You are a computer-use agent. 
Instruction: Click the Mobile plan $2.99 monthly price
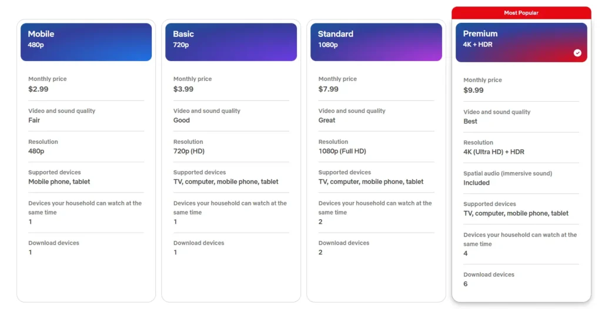tap(38, 89)
